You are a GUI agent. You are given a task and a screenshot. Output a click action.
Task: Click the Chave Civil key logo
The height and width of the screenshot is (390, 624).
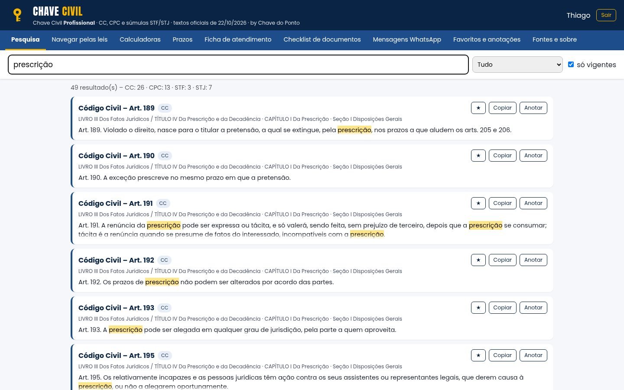coord(17,15)
